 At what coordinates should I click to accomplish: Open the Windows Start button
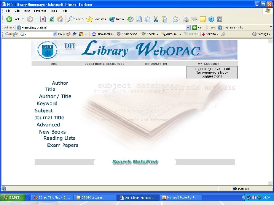tap(13, 197)
